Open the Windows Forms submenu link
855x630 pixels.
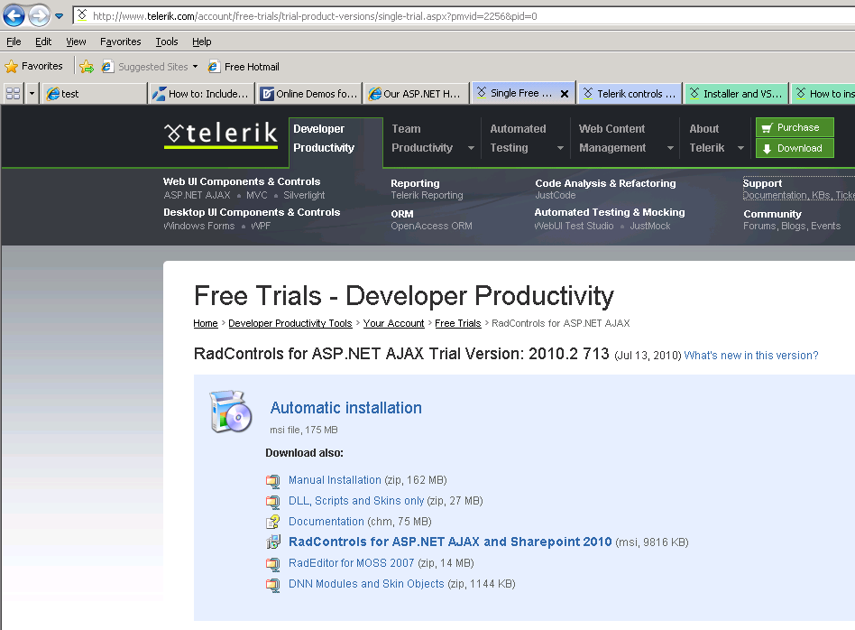(x=199, y=226)
